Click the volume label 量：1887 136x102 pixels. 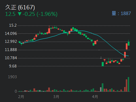click(x=121, y=13)
